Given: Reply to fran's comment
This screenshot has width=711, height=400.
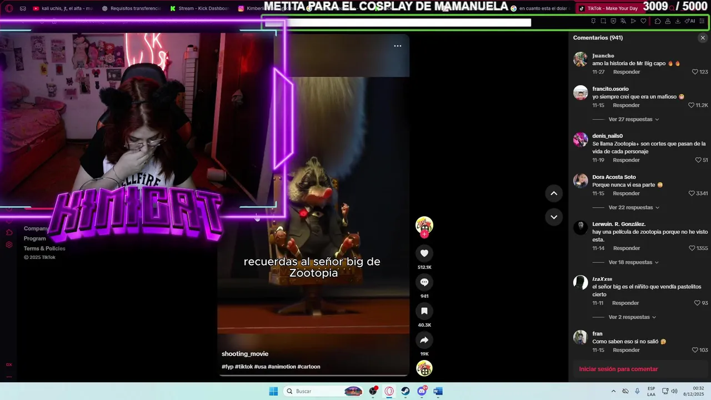Looking at the screenshot, I should click(x=627, y=351).
